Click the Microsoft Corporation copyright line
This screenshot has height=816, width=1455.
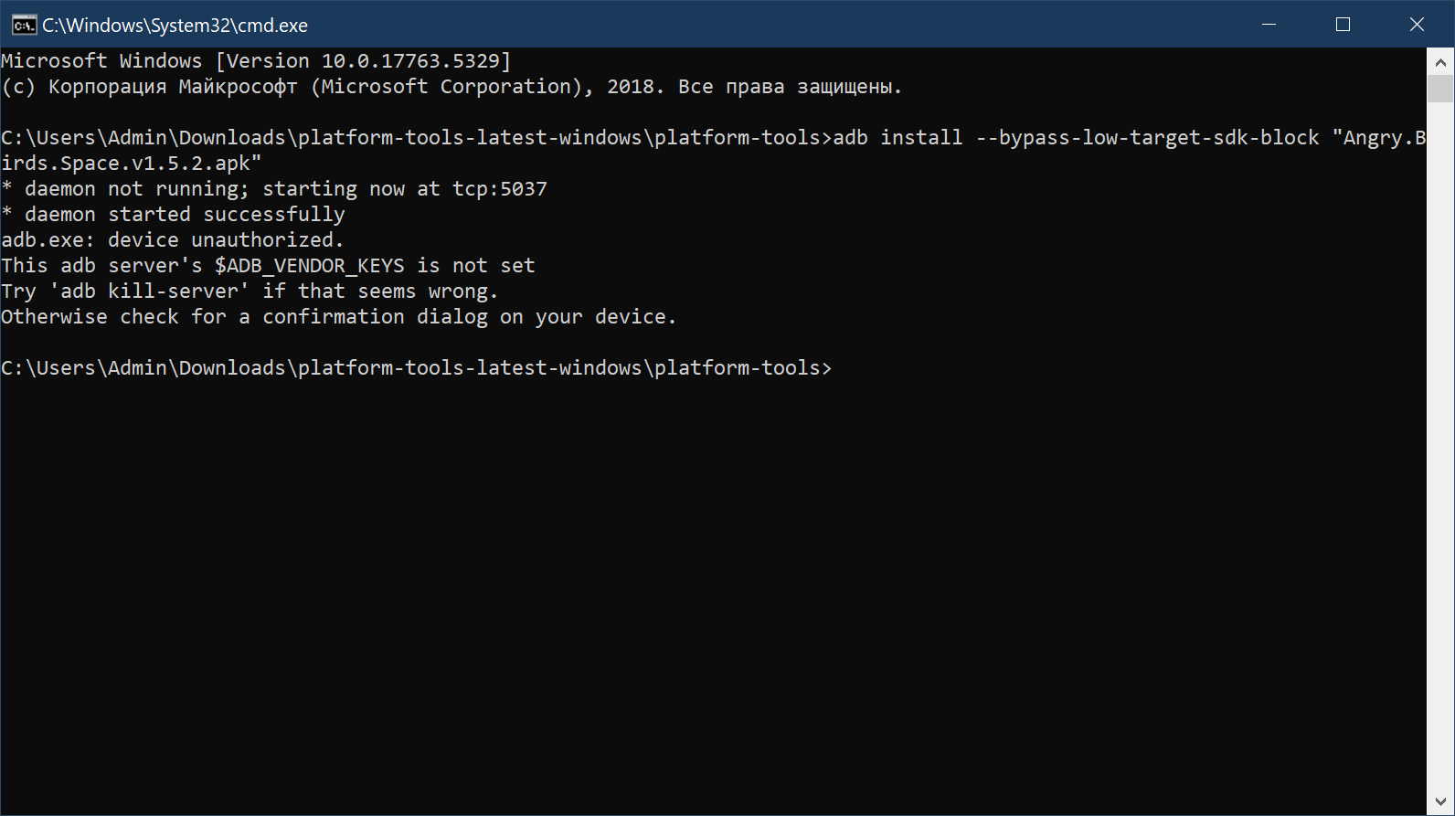pos(451,87)
